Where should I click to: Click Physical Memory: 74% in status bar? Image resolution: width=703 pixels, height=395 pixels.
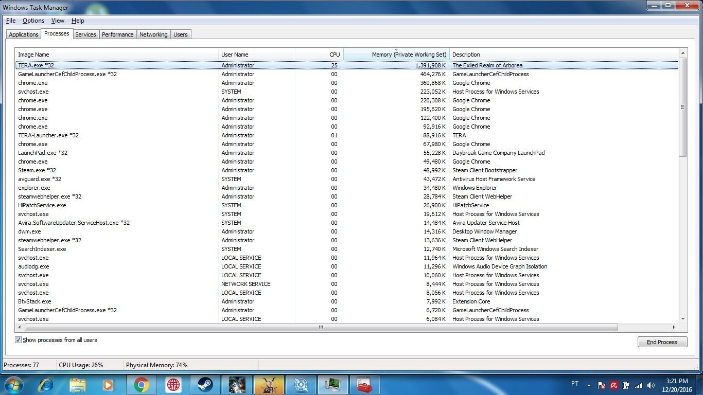click(x=156, y=365)
